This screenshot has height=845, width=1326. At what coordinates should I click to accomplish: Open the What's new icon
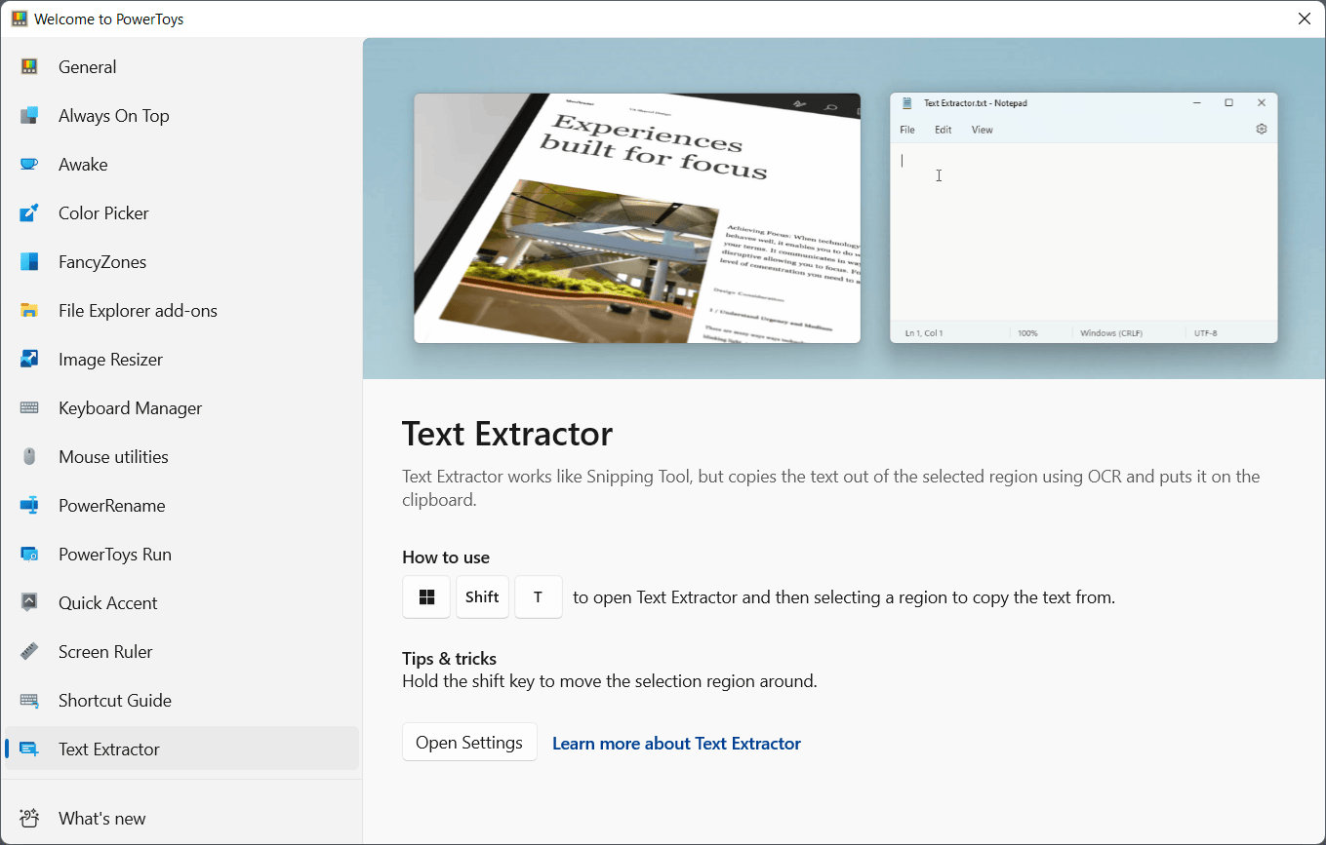click(x=30, y=818)
